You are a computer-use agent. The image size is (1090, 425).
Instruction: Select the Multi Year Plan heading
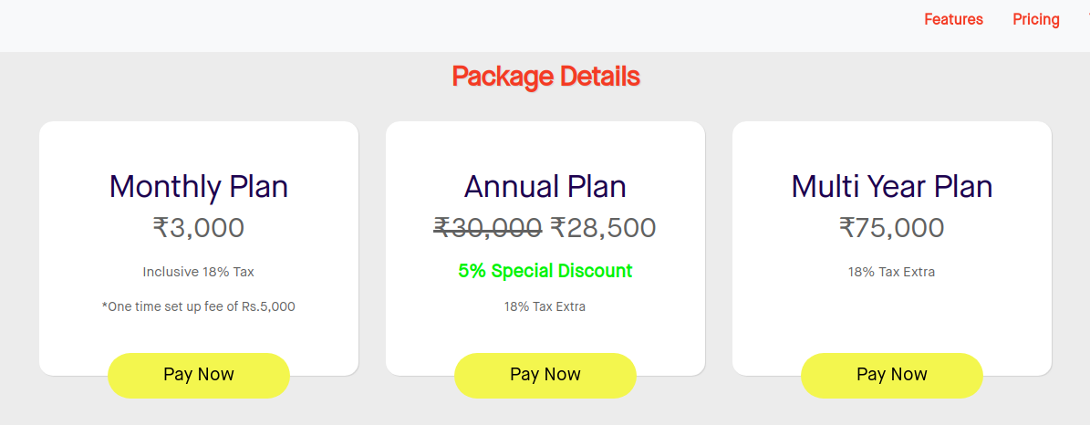point(892,187)
